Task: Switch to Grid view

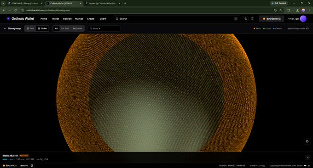Action: coord(30,28)
